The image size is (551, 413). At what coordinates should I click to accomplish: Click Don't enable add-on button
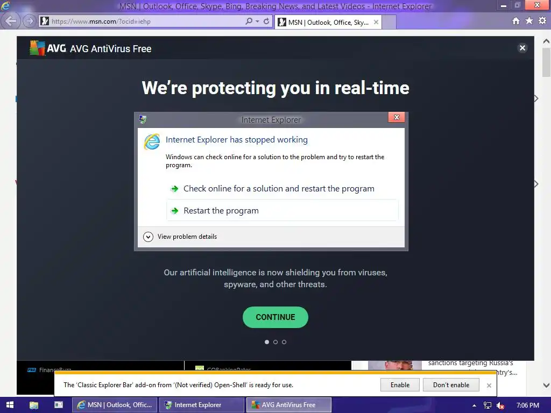tap(451, 385)
